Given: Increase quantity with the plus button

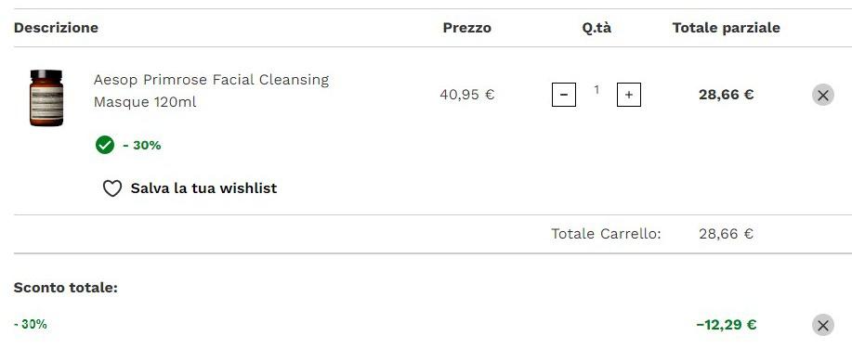Looking at the screenshot, I should point(629,95).
